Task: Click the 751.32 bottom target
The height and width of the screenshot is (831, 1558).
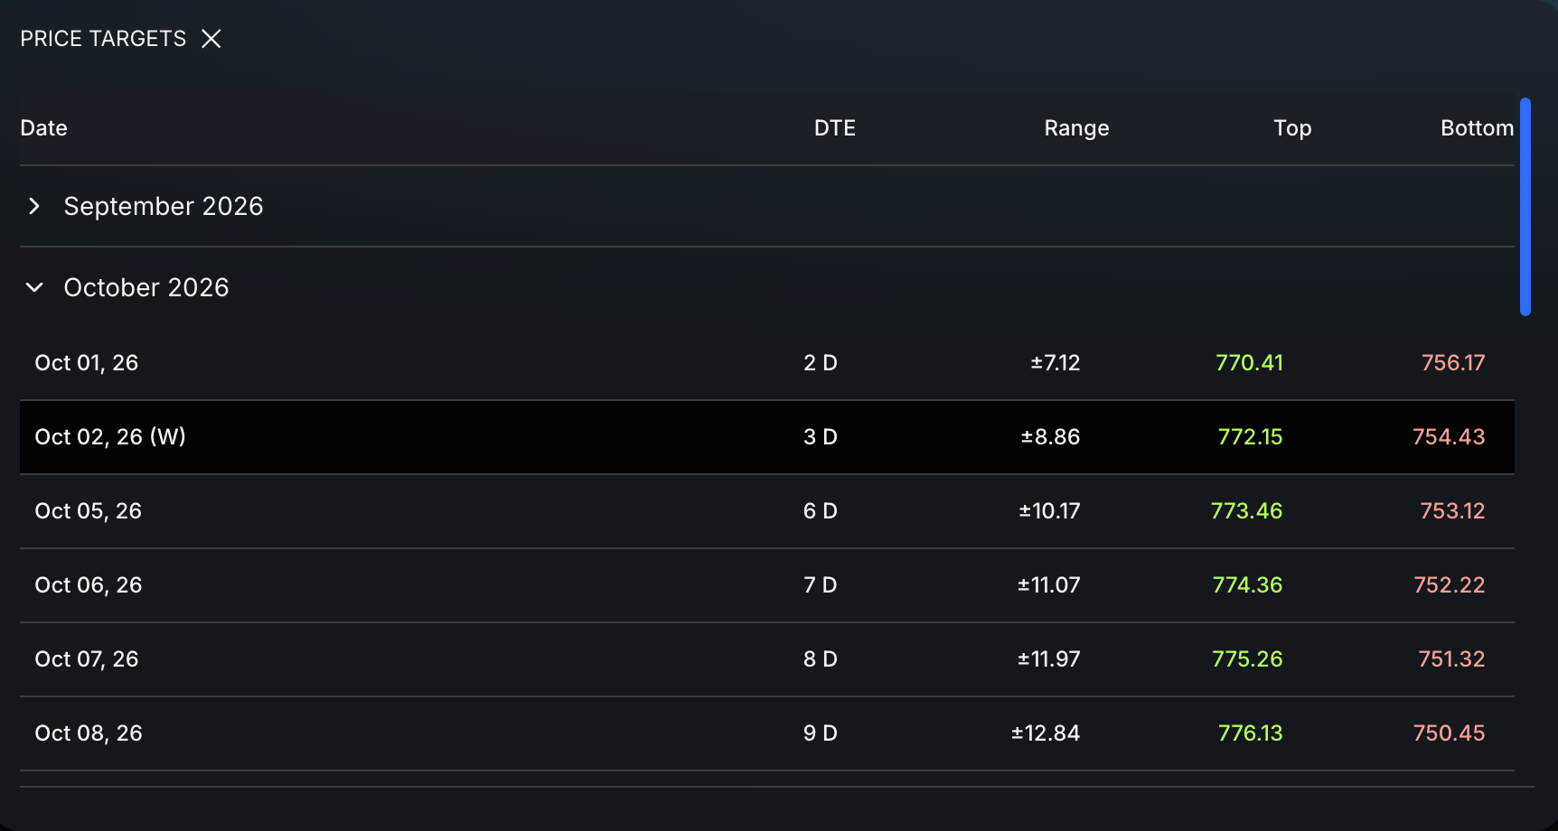Action: (x=1451, y=659)
